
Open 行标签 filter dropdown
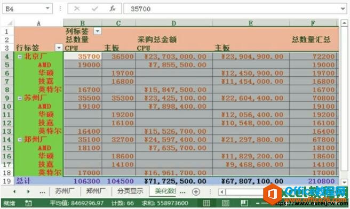59,47
